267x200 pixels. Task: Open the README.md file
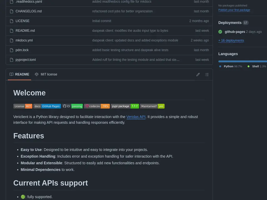pos(25,31)
